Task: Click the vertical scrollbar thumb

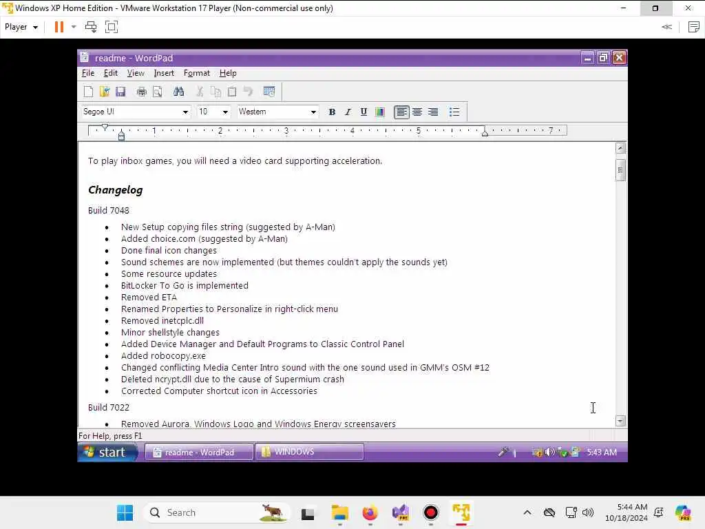Action: click(x=620, y=170)
